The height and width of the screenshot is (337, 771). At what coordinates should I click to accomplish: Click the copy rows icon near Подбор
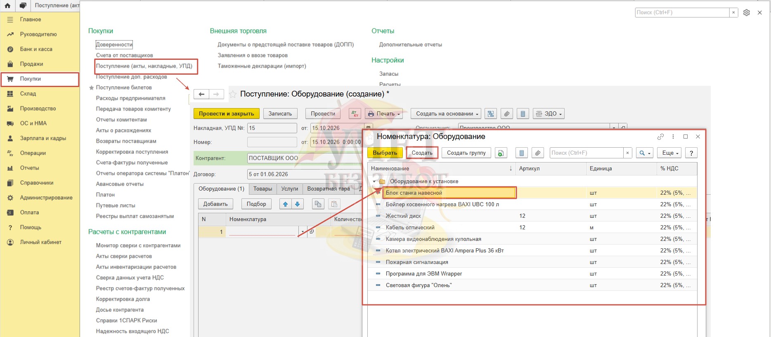[x=318, y=204]
